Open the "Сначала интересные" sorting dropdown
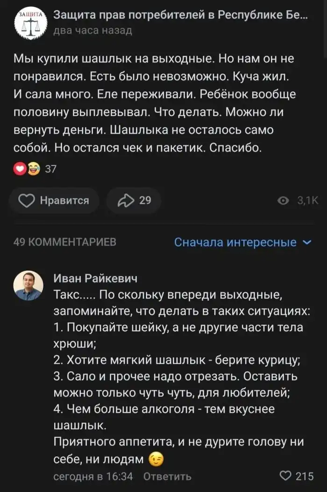The height and width of the screenshot is (492, 327). tap(235, 243)
